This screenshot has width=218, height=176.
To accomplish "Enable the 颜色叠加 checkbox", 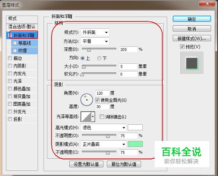I will 10,88.
